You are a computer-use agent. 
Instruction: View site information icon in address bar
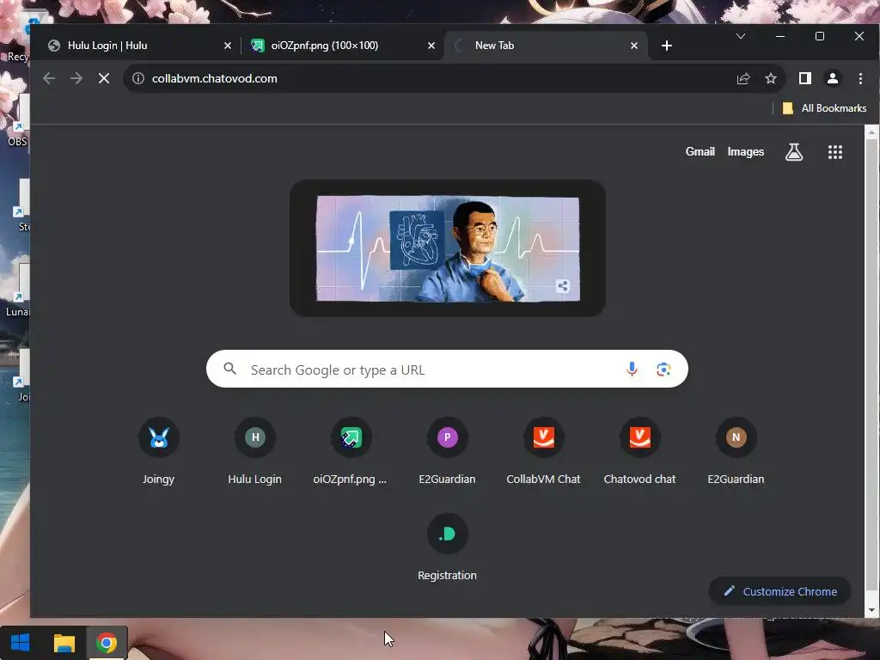click(138, 78)
